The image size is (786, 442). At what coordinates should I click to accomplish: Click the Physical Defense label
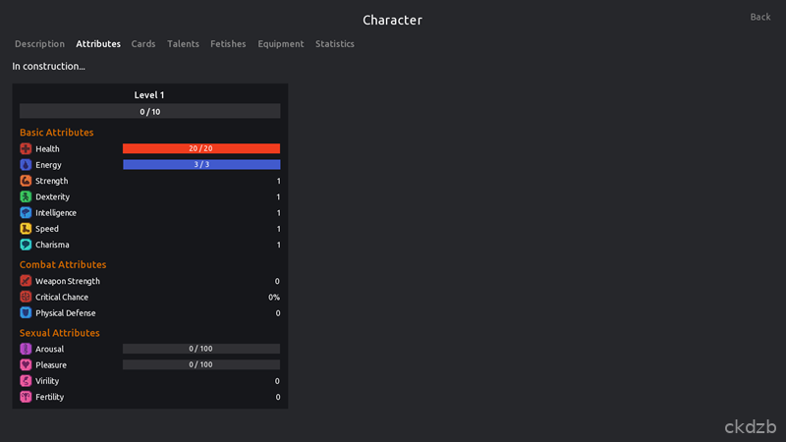point(66,313)
